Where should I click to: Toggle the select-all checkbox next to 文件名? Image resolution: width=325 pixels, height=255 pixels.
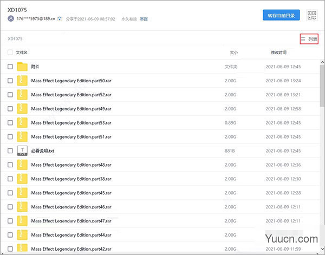[x=10, y=53]
